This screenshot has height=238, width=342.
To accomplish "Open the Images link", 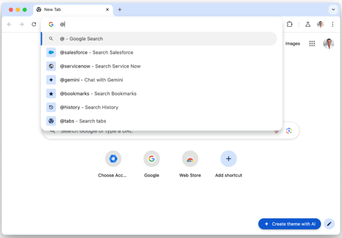I will pyautogui.click(x=293, y=43).
